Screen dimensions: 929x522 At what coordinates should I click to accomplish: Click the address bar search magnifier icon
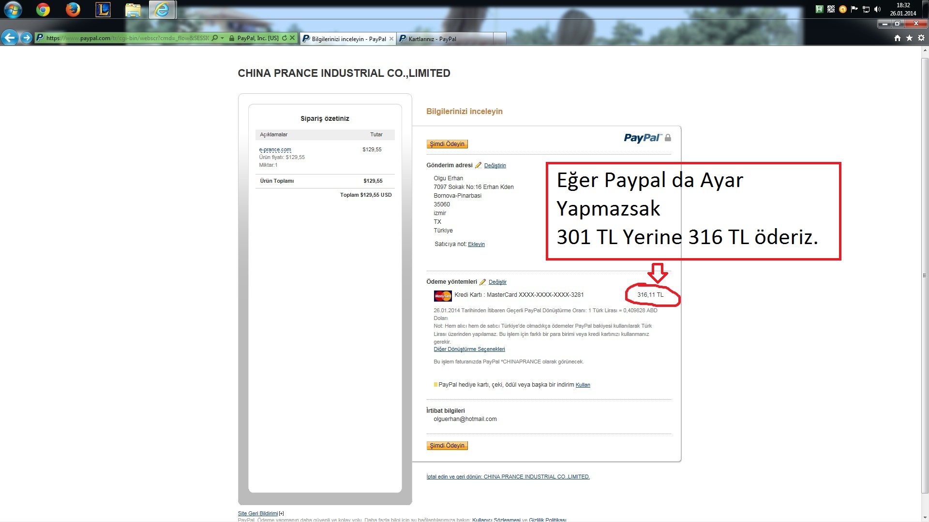(x=215, y=38)
